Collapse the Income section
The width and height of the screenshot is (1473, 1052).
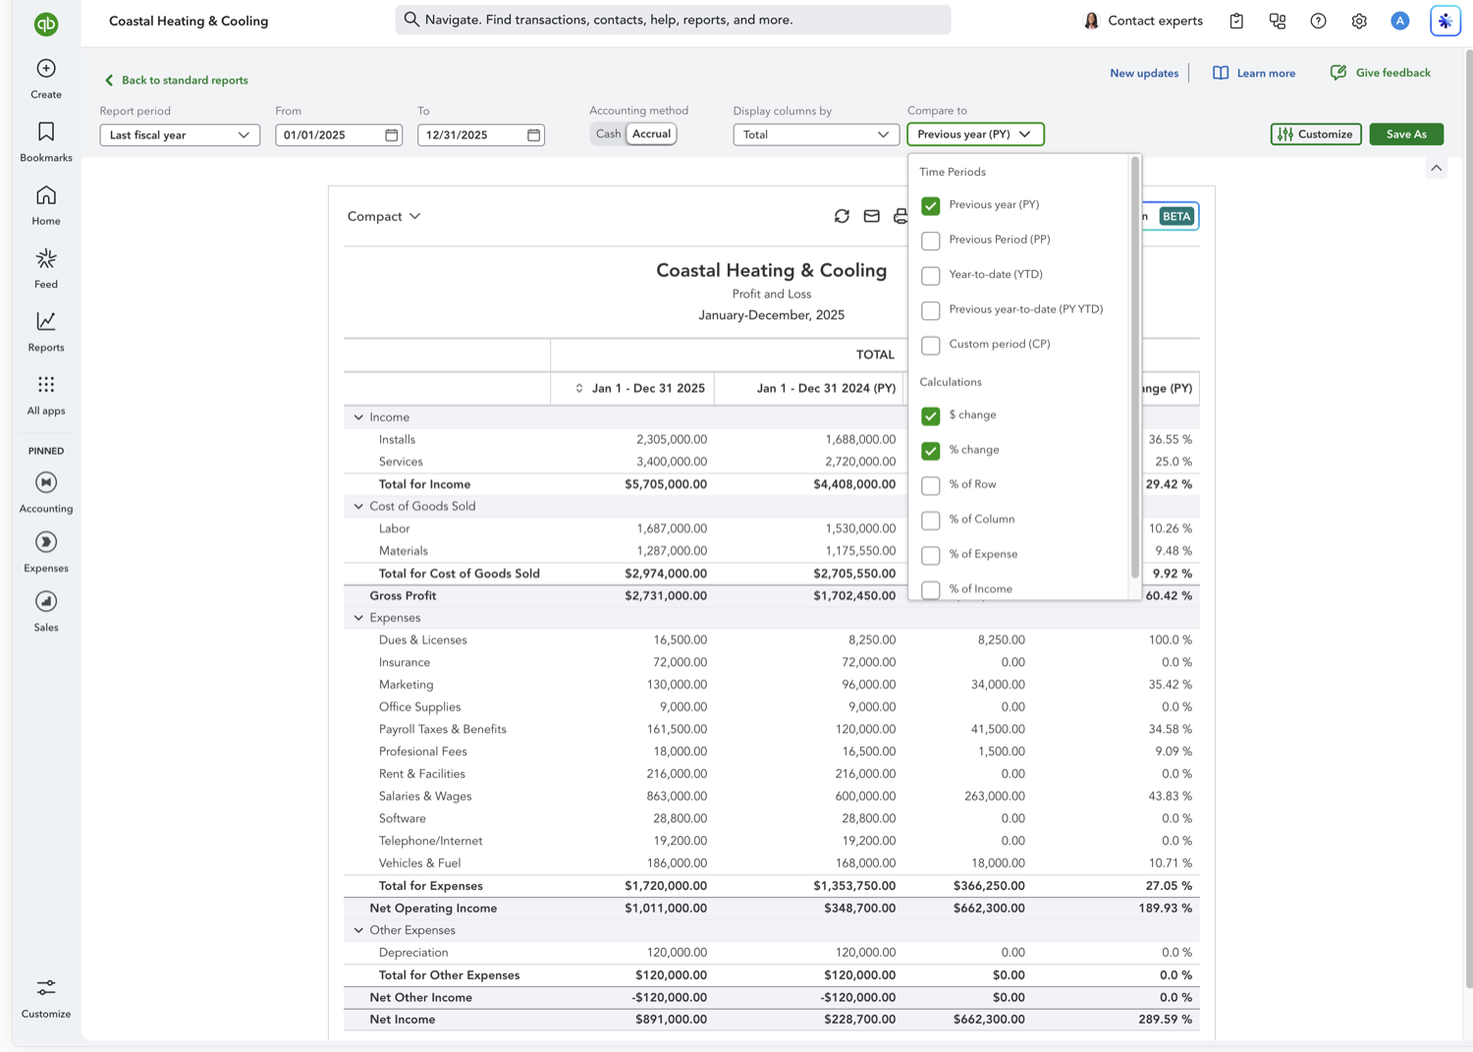[x=358, y=417]
